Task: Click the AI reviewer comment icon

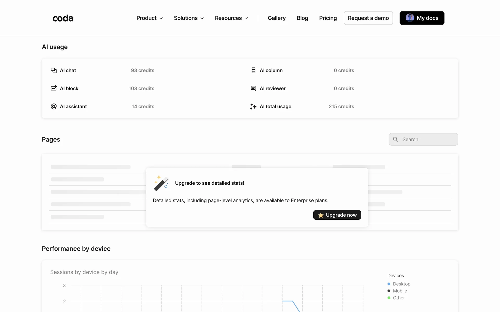Action: pos(253,88)
